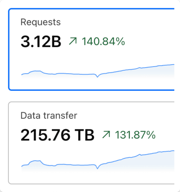Click the 215.76 TB transfer total
Viewport: 180px width, 192px height.
57,135
